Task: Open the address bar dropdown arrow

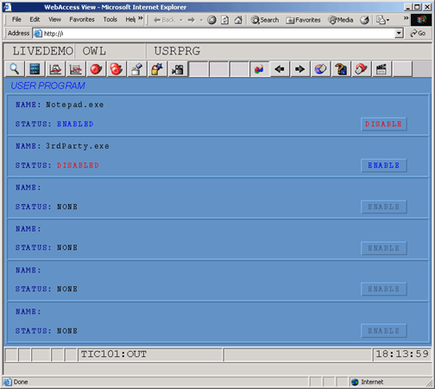Action: tap(399, 34)
